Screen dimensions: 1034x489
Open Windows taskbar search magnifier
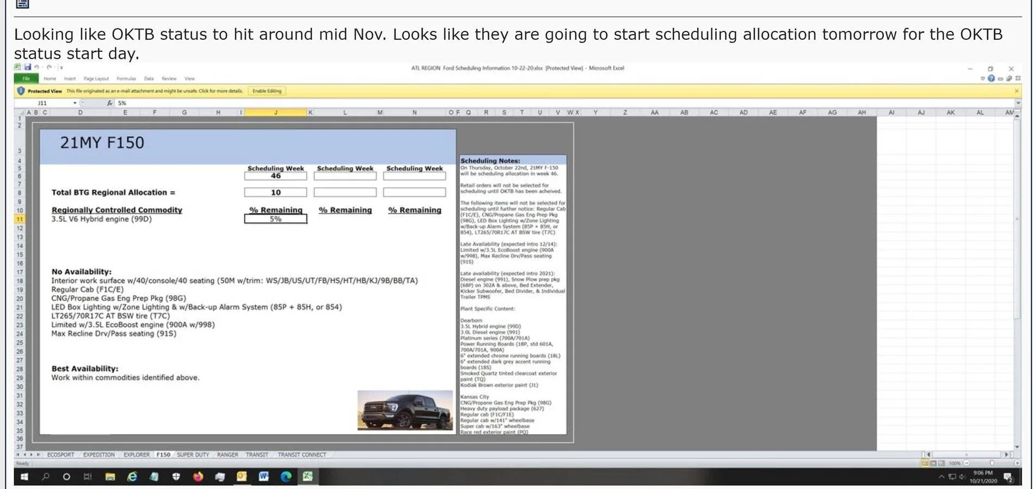pyautogui.click(x=46, y=477)
